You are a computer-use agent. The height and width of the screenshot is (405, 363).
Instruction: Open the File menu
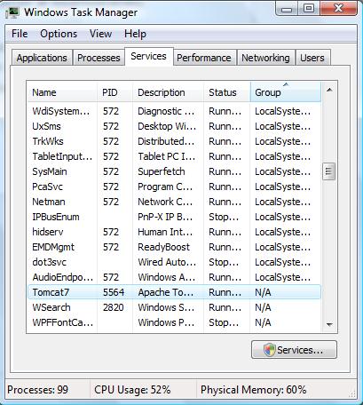click(x=20, y=34)
